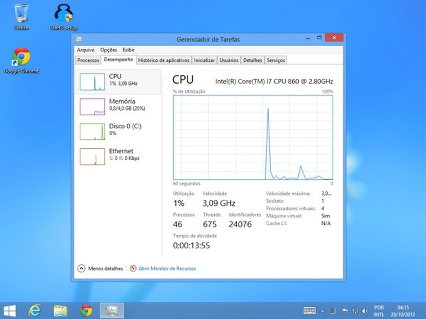Open the volume speaker icon

point(365,311)
